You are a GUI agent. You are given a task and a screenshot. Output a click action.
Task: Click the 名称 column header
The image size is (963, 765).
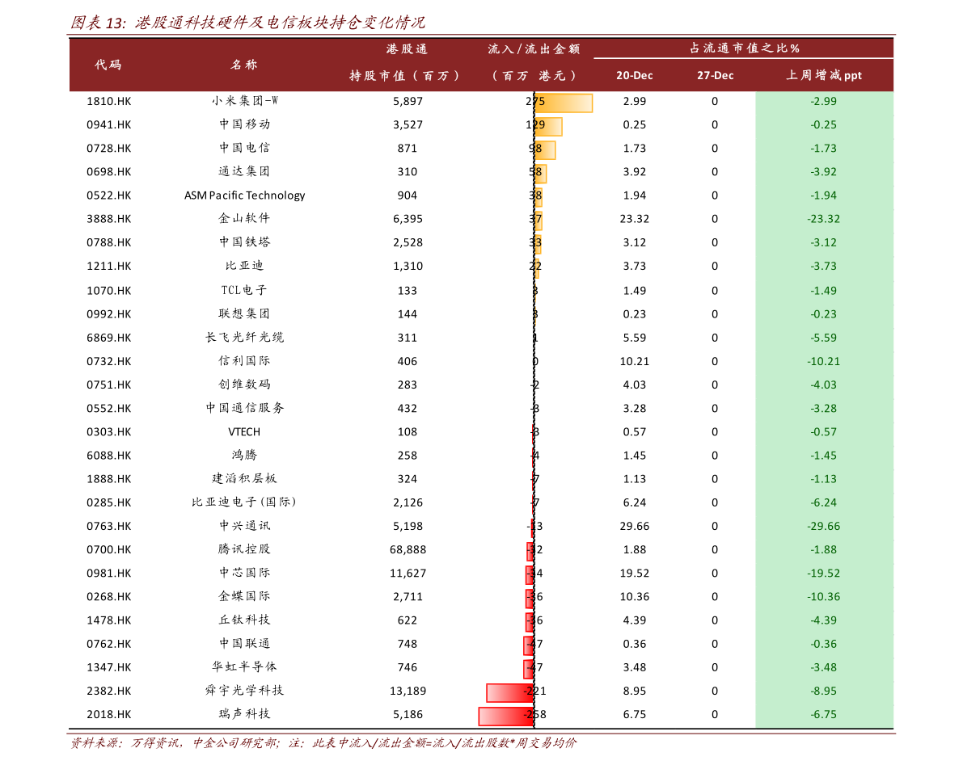(x=244, y=65)
